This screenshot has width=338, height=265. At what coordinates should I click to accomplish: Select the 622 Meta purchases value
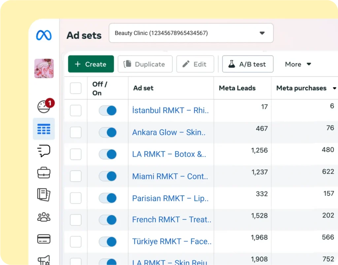pyautogui.click(x=328, y=171)
